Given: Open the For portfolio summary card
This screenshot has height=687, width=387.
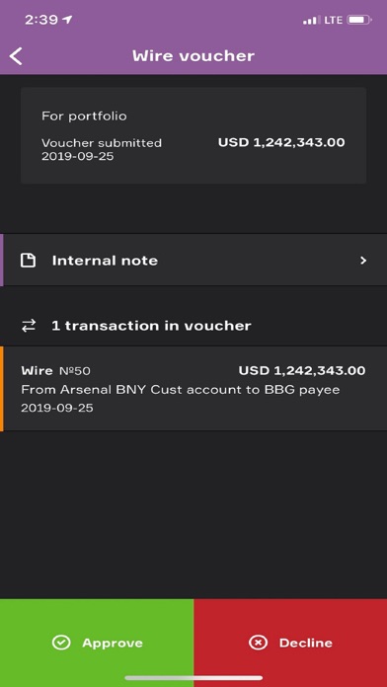Looking at the screenshot, I should tap(193, 135).
